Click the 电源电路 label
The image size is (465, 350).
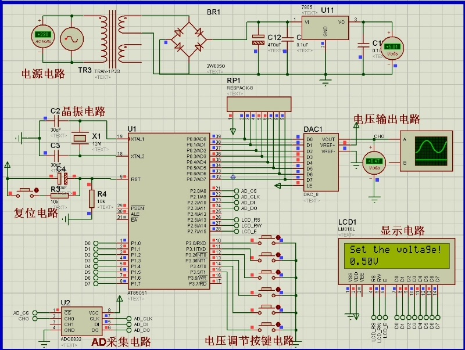[x=43, y=74]
